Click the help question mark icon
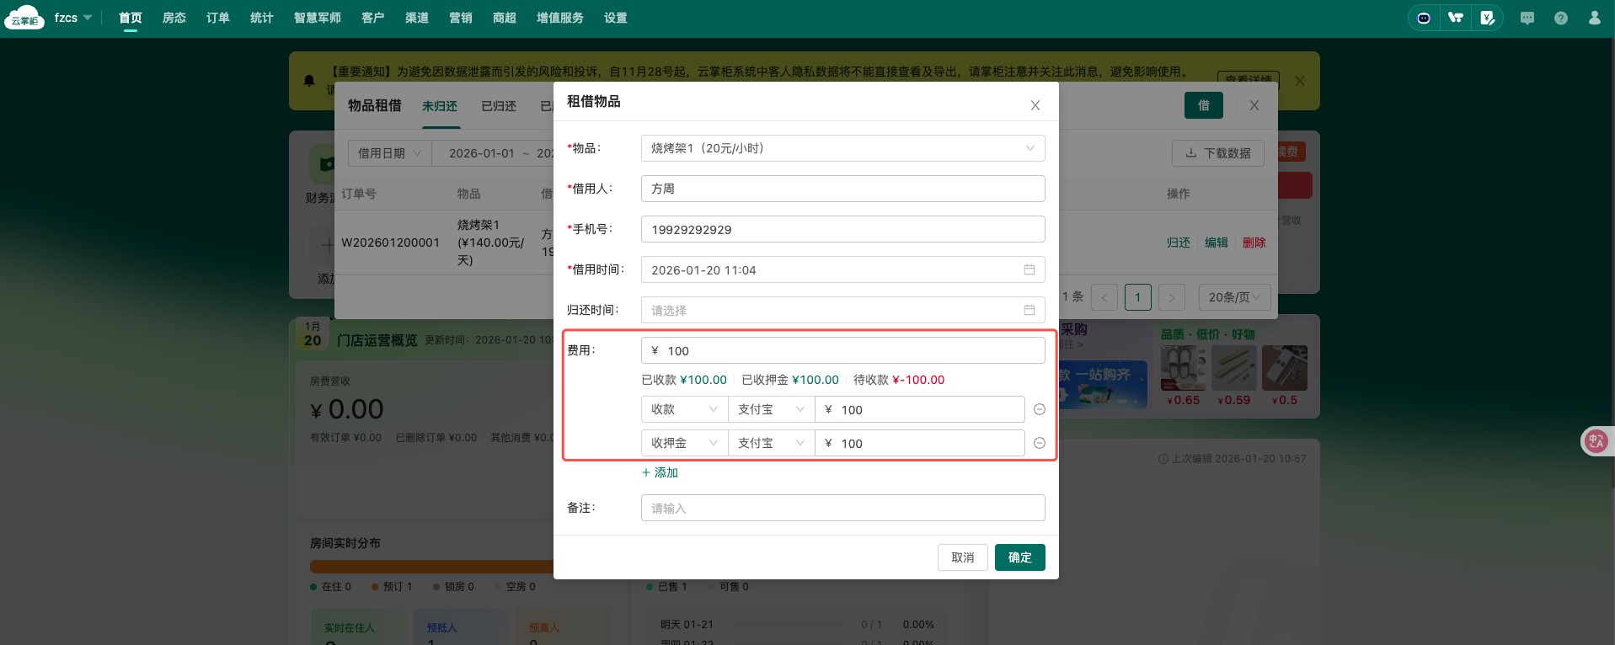Viewport: 1615px width, 645px height. 1560,18
